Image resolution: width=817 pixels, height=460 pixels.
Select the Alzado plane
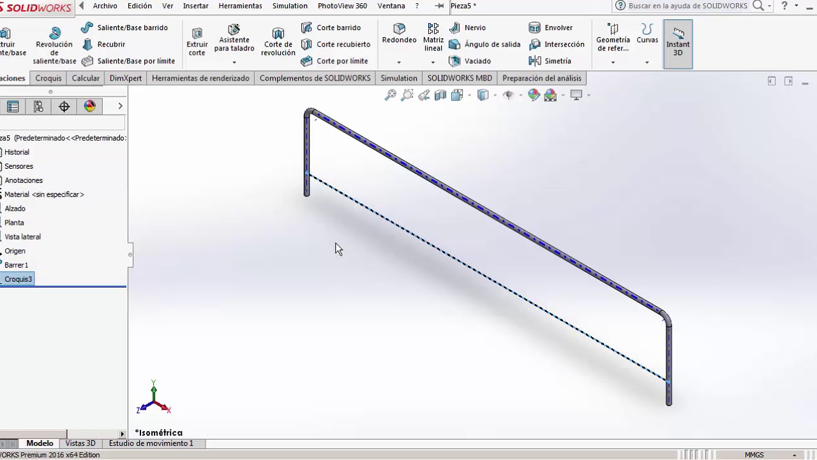coord(15,208)
